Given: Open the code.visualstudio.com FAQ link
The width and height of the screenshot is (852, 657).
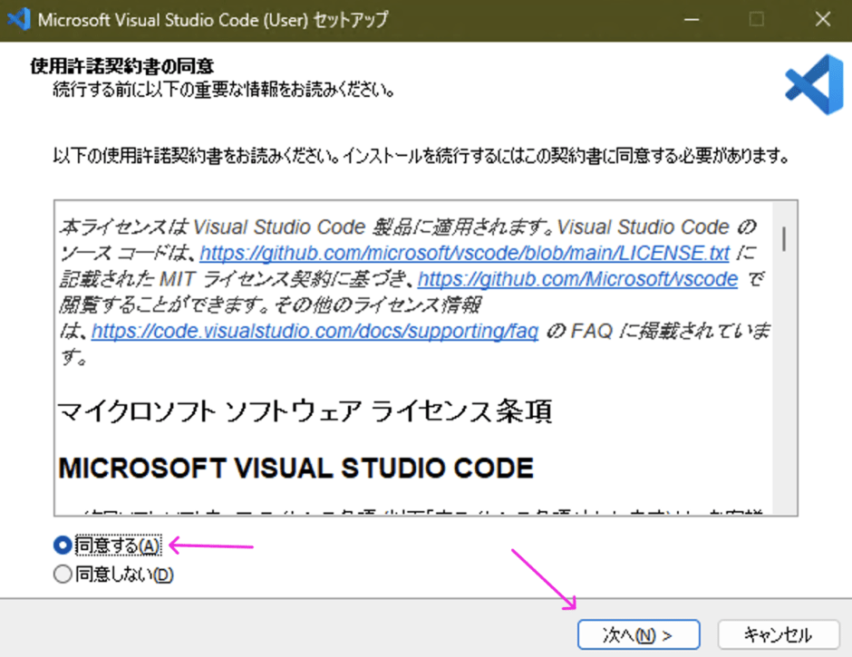Looking at the screenshot, I should 315,331.
